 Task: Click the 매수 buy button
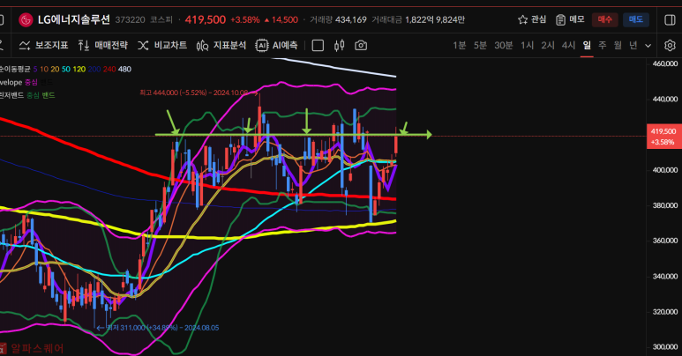coord(604,19)
